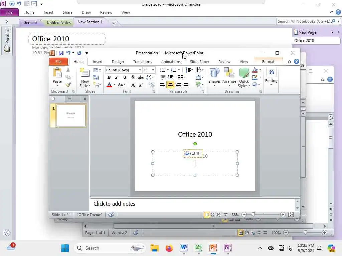Viewport: 342px width, 256px height.
Task: Toggle Strikethrough formatting
Action: [x=141, y=77]
